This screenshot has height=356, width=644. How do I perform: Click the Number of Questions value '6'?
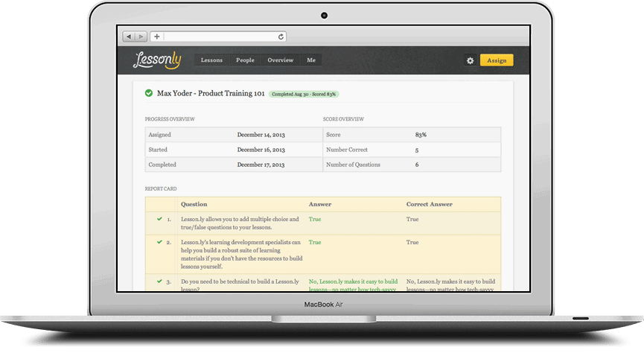pos(417,165)
